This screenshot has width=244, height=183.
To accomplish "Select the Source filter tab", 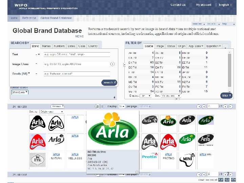I will pos(149,46).
